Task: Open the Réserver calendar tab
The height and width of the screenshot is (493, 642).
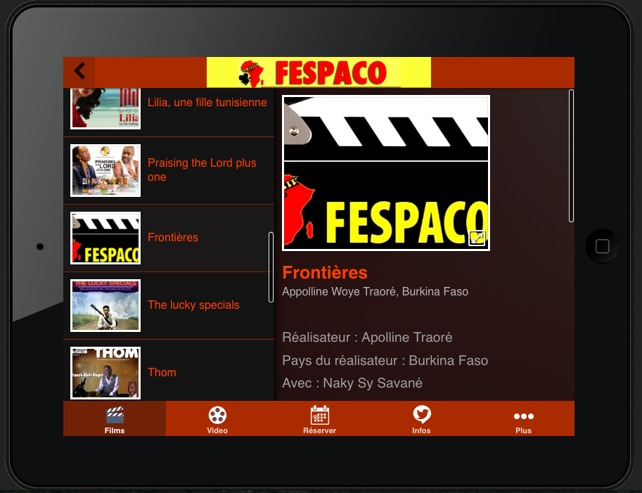Action: click(319, 419)
